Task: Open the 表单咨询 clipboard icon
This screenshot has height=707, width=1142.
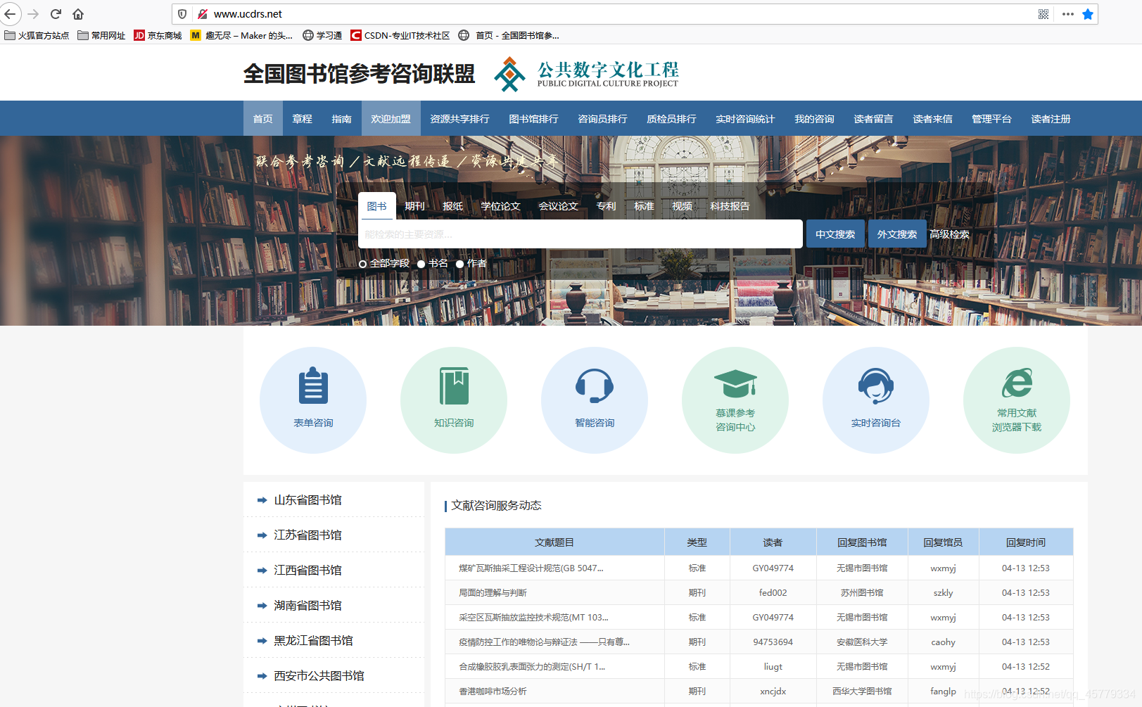Action: 313,386
